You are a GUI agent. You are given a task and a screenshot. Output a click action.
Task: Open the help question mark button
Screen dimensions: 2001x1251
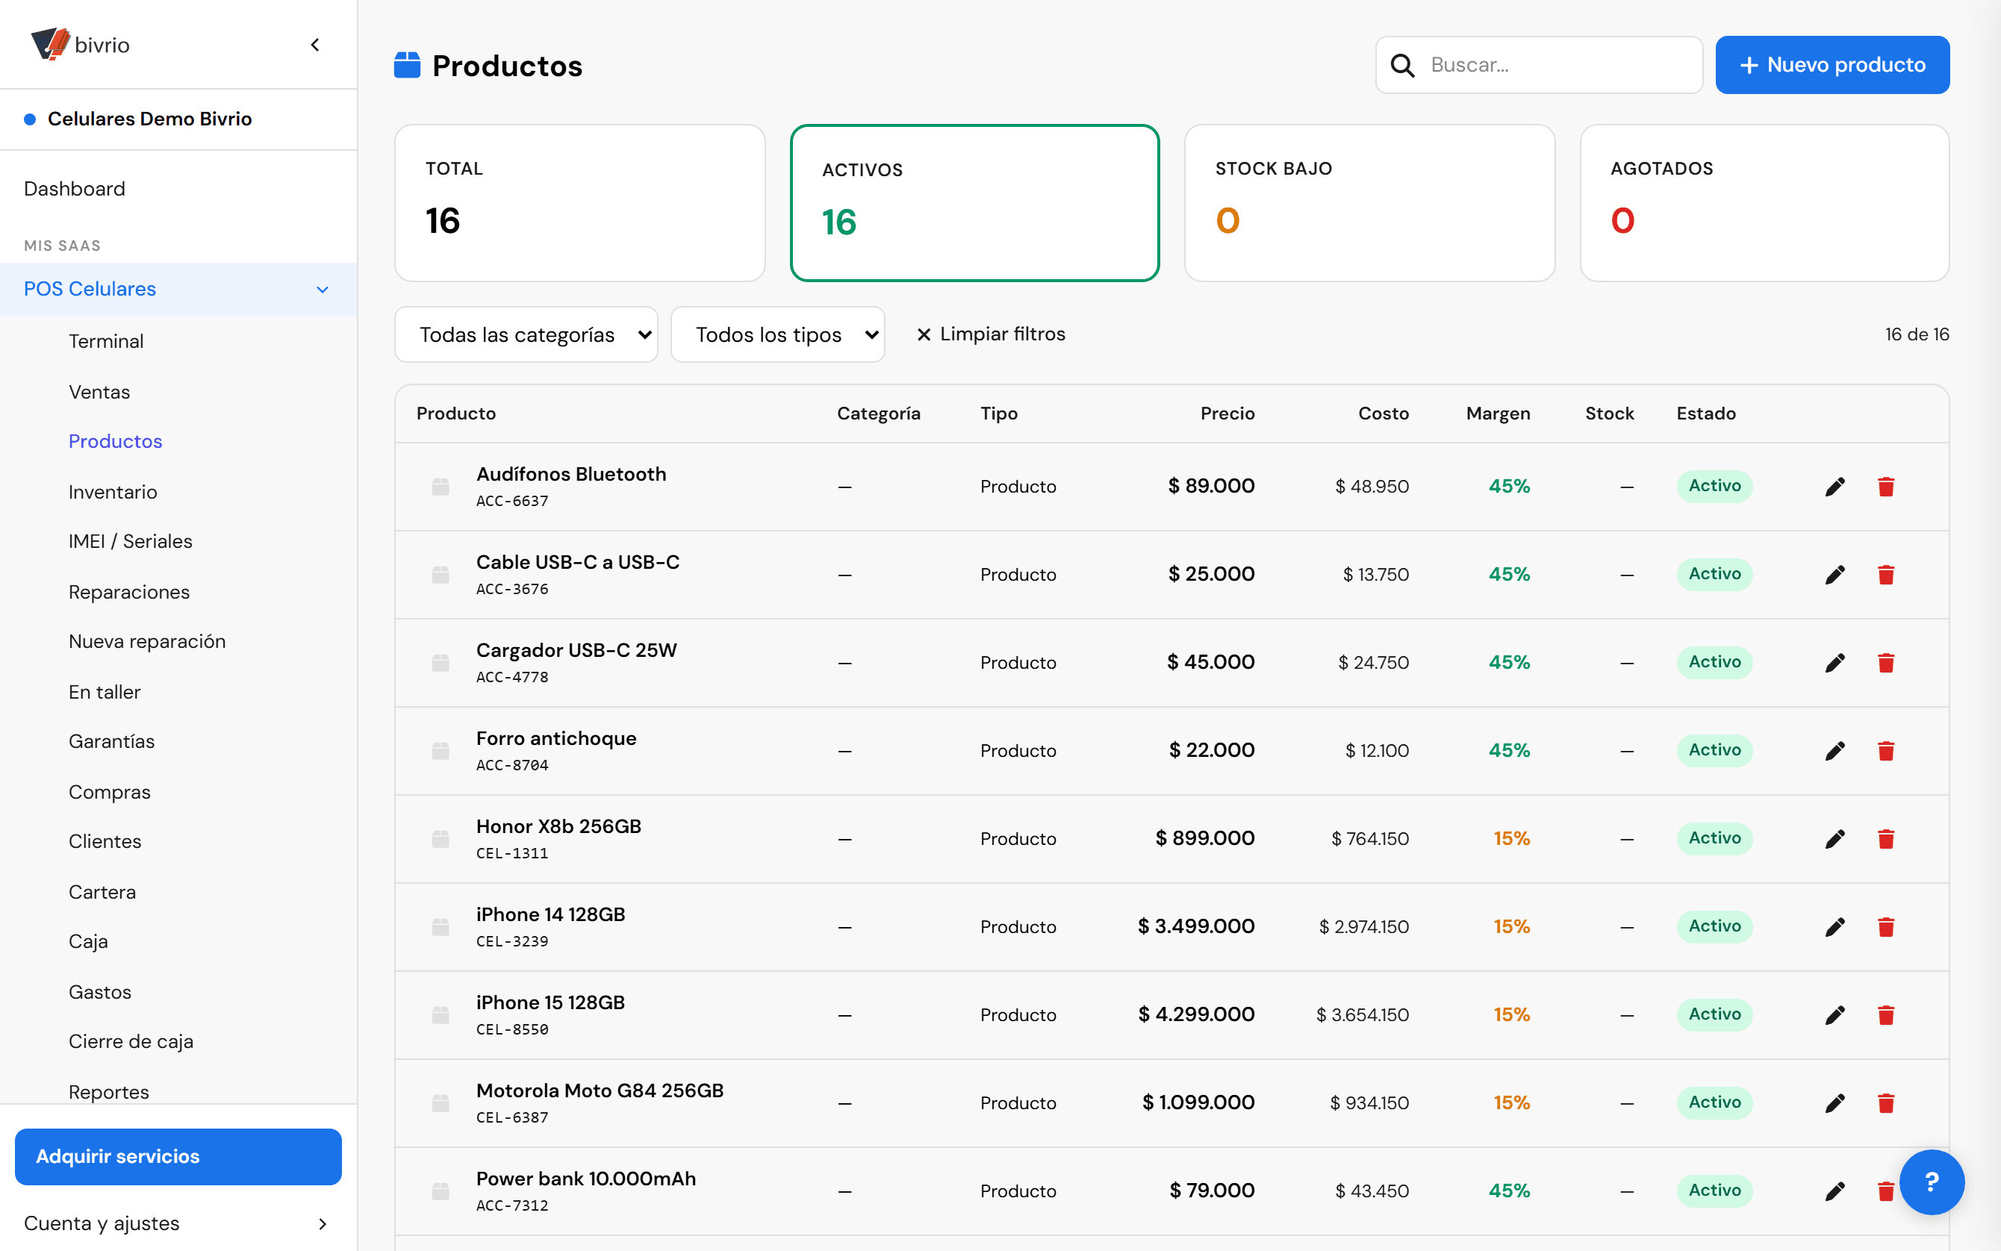coord(1932,1182)
